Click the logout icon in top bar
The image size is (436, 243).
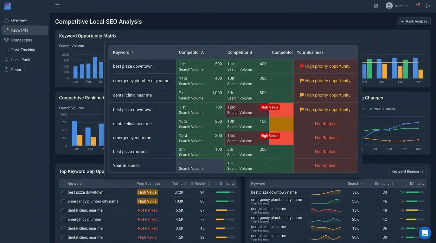428,6
